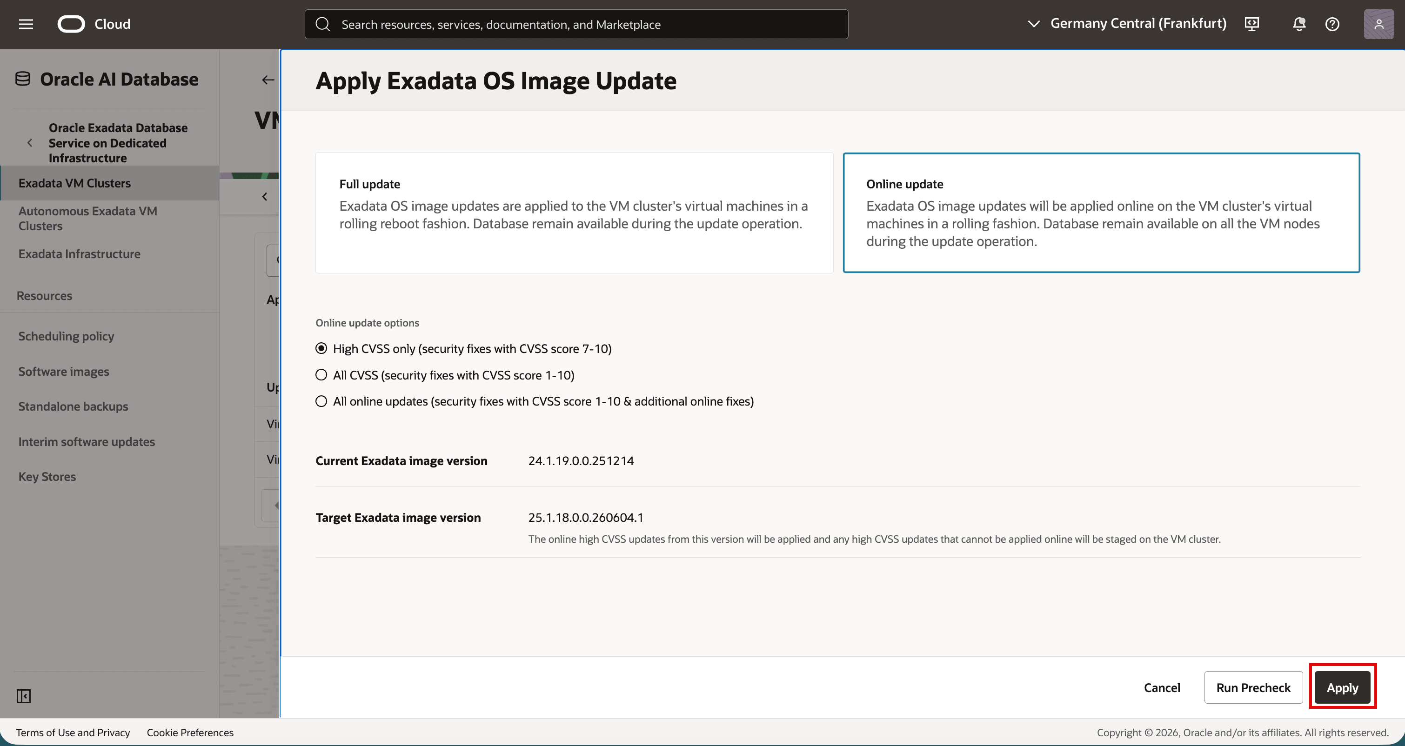This screenshot has height=746, width=1405.
Task: Click the Target Exadata image version label
Action: (398, 518)
